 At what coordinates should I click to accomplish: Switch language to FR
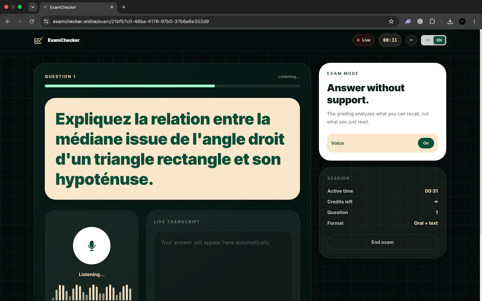[x=428, y=40]
